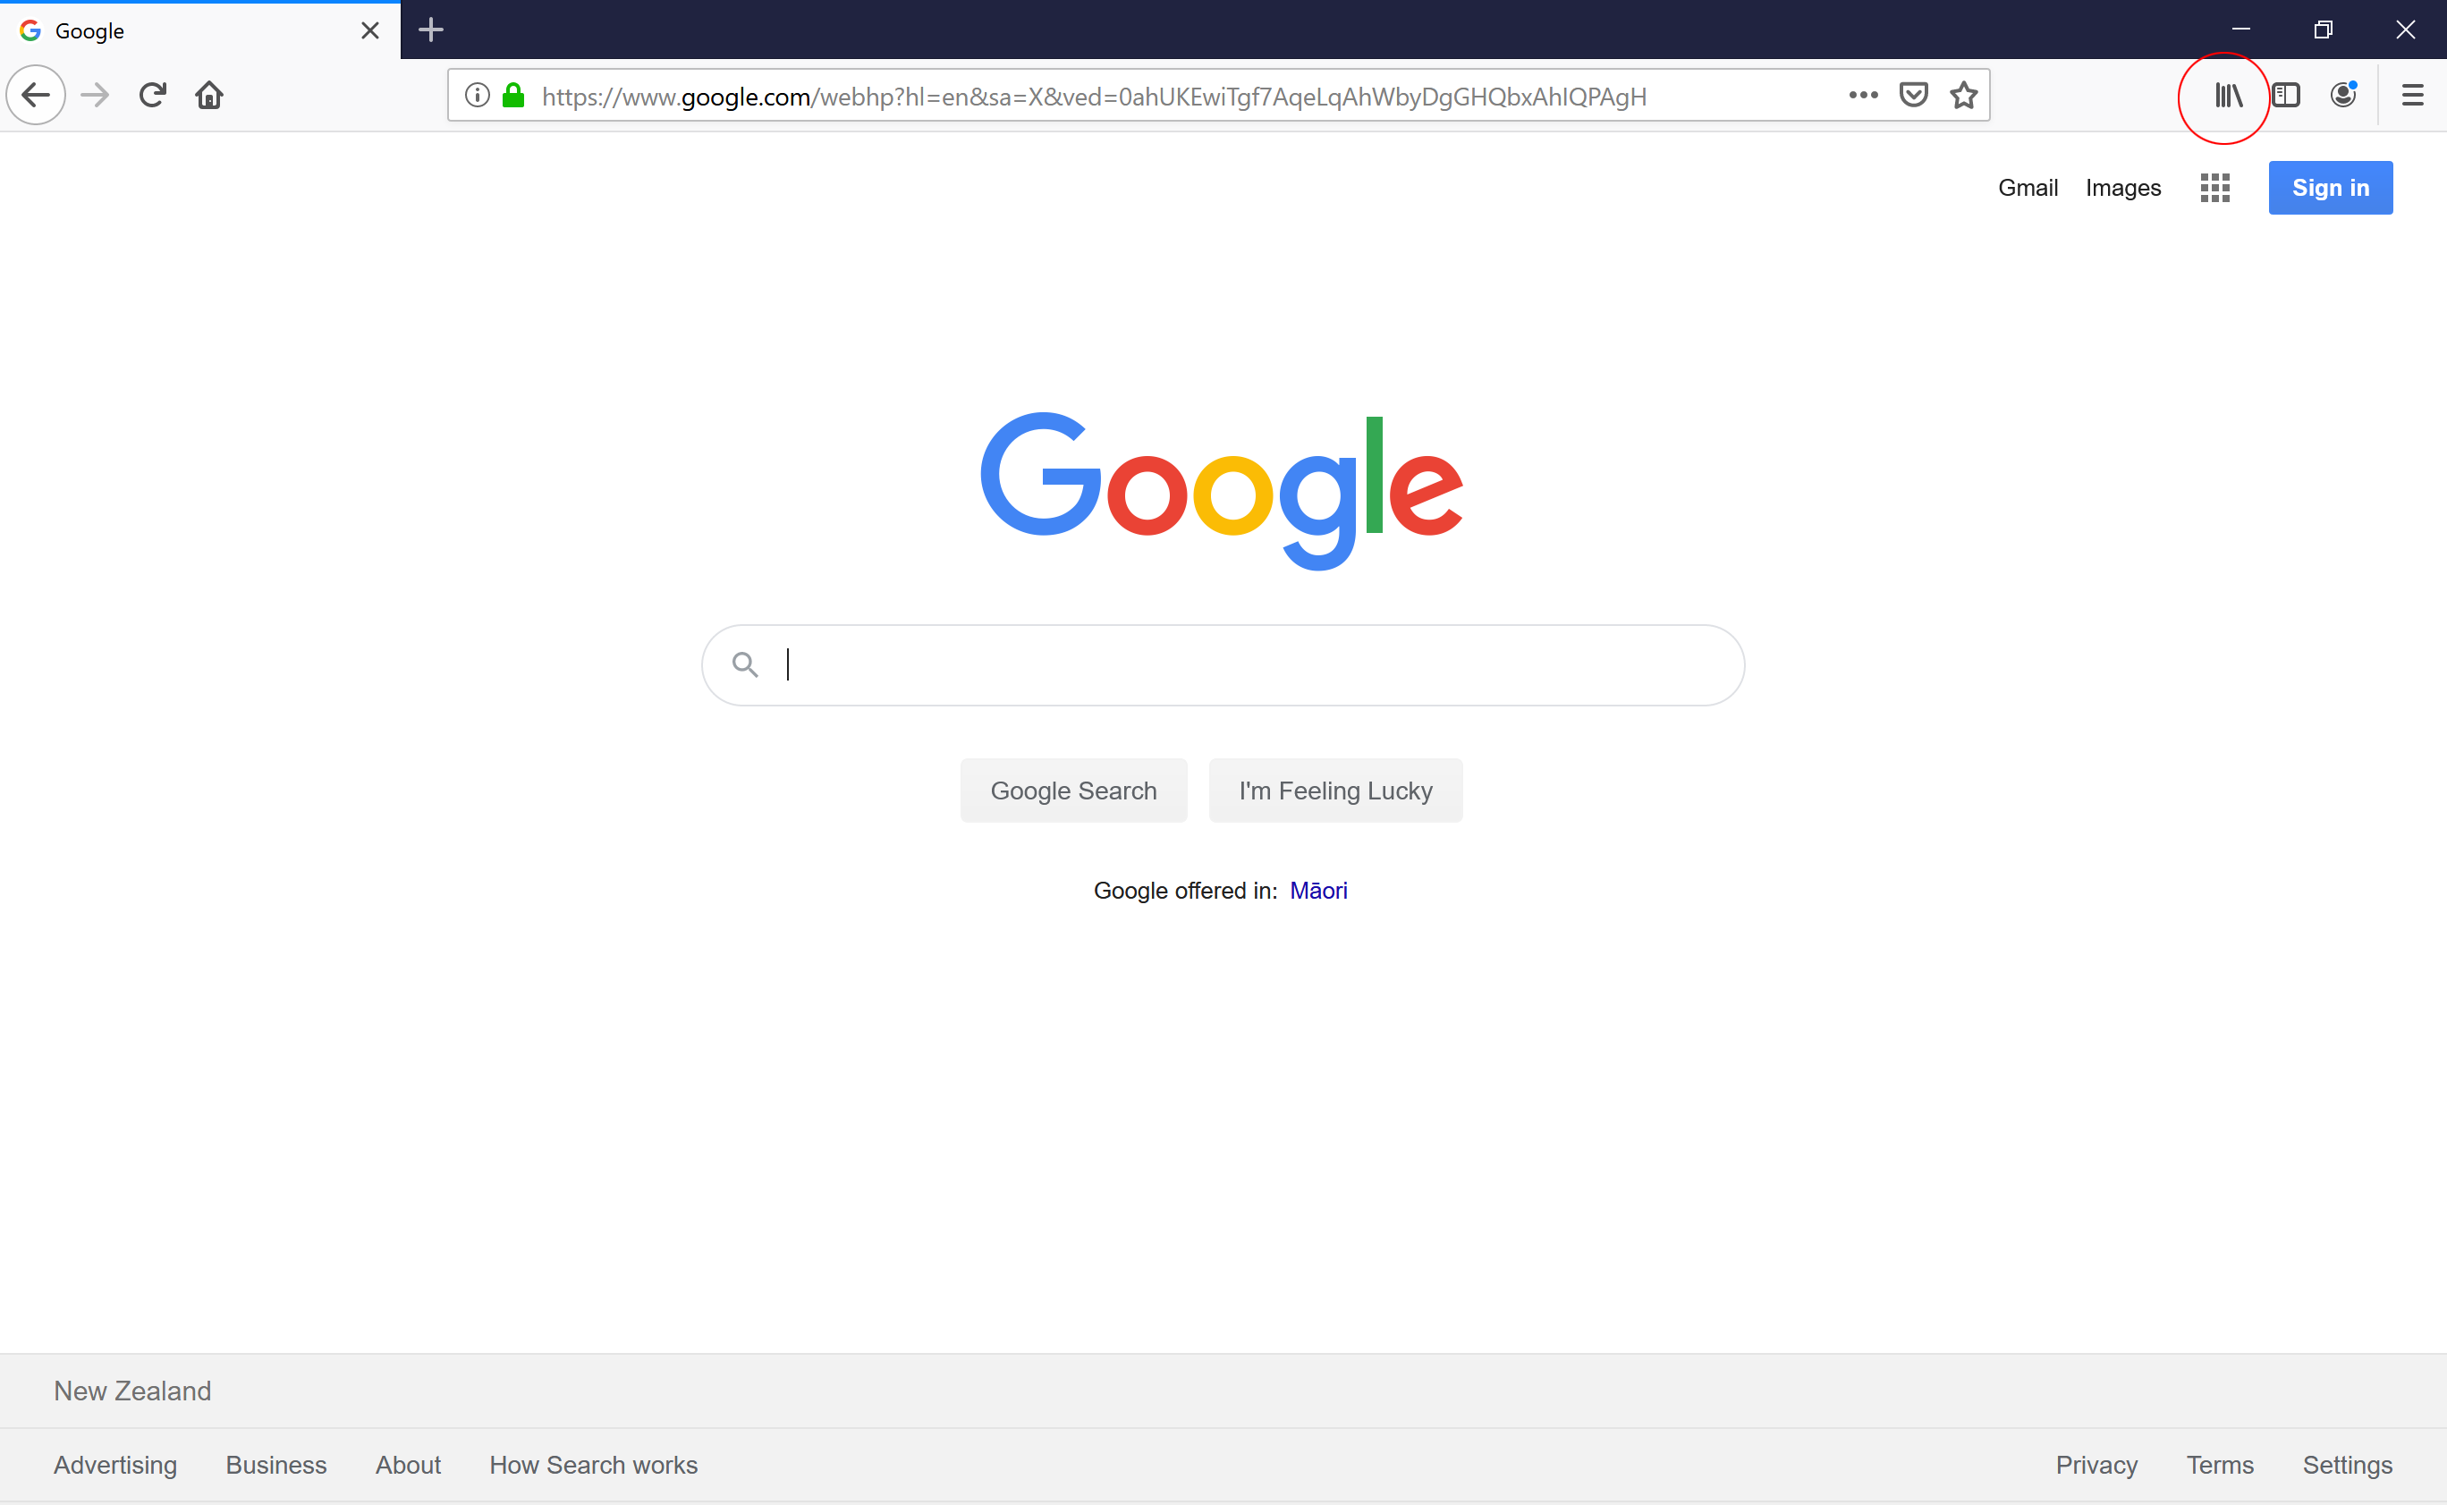Click the Google Search button

[1071, 791]
